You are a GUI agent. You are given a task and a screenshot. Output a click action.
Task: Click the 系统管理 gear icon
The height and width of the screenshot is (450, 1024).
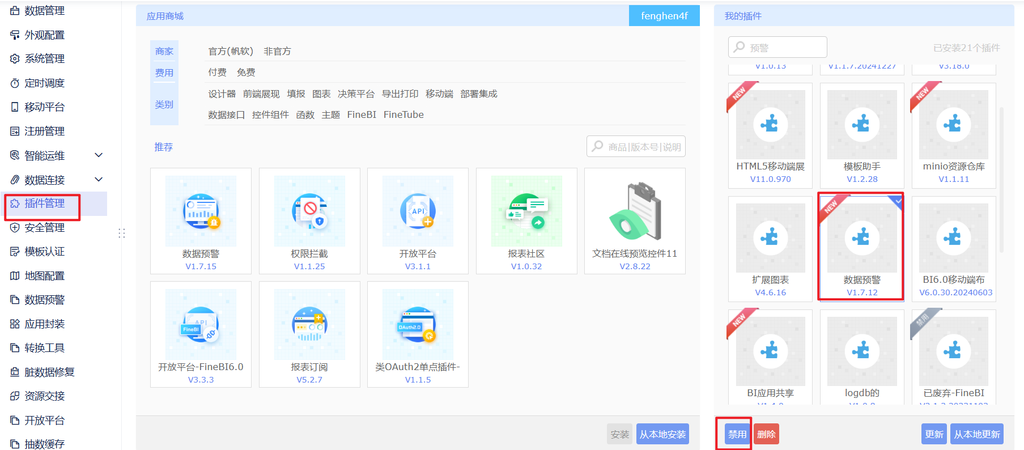click(x=15, y=59)
